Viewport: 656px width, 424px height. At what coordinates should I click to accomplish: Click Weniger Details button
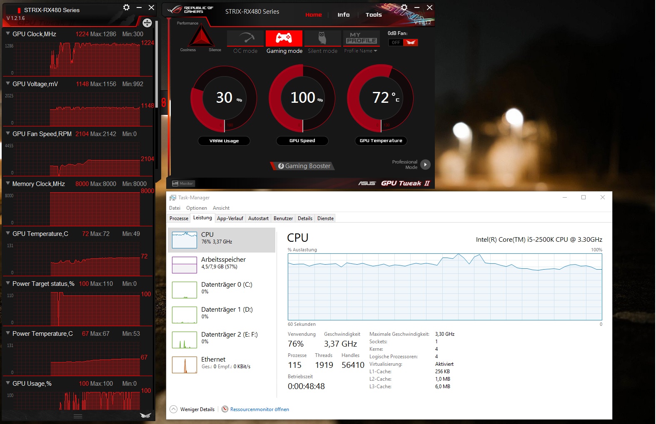point(192,409)
